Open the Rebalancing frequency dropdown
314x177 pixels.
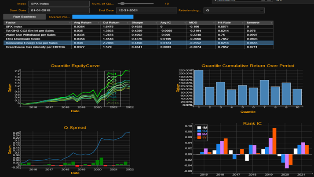tap(235, 10)
